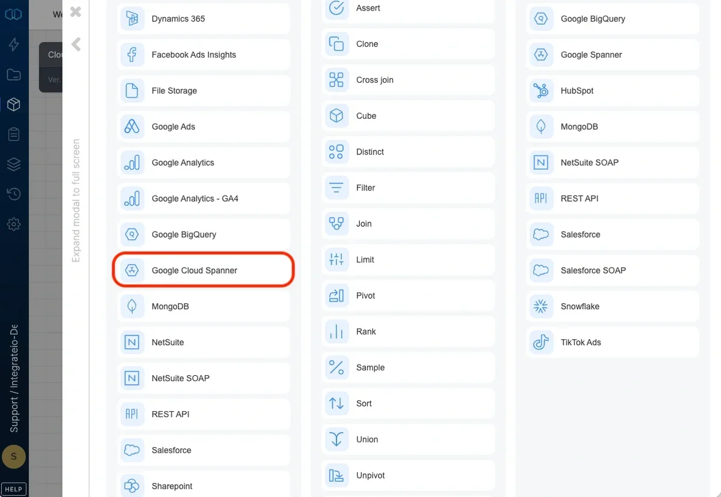Select the Dynamics 365 source component

[204, 19]
